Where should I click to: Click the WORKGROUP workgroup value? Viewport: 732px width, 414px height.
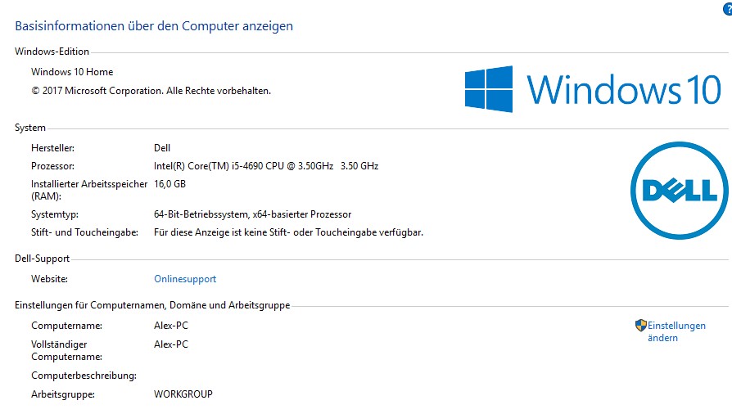[x=183, y=394]
